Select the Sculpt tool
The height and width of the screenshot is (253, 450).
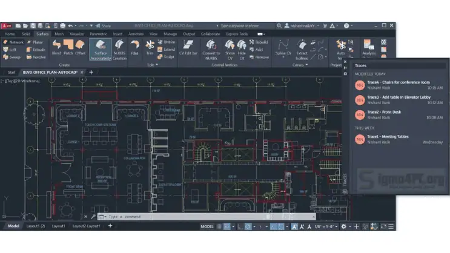click(166, 57)
